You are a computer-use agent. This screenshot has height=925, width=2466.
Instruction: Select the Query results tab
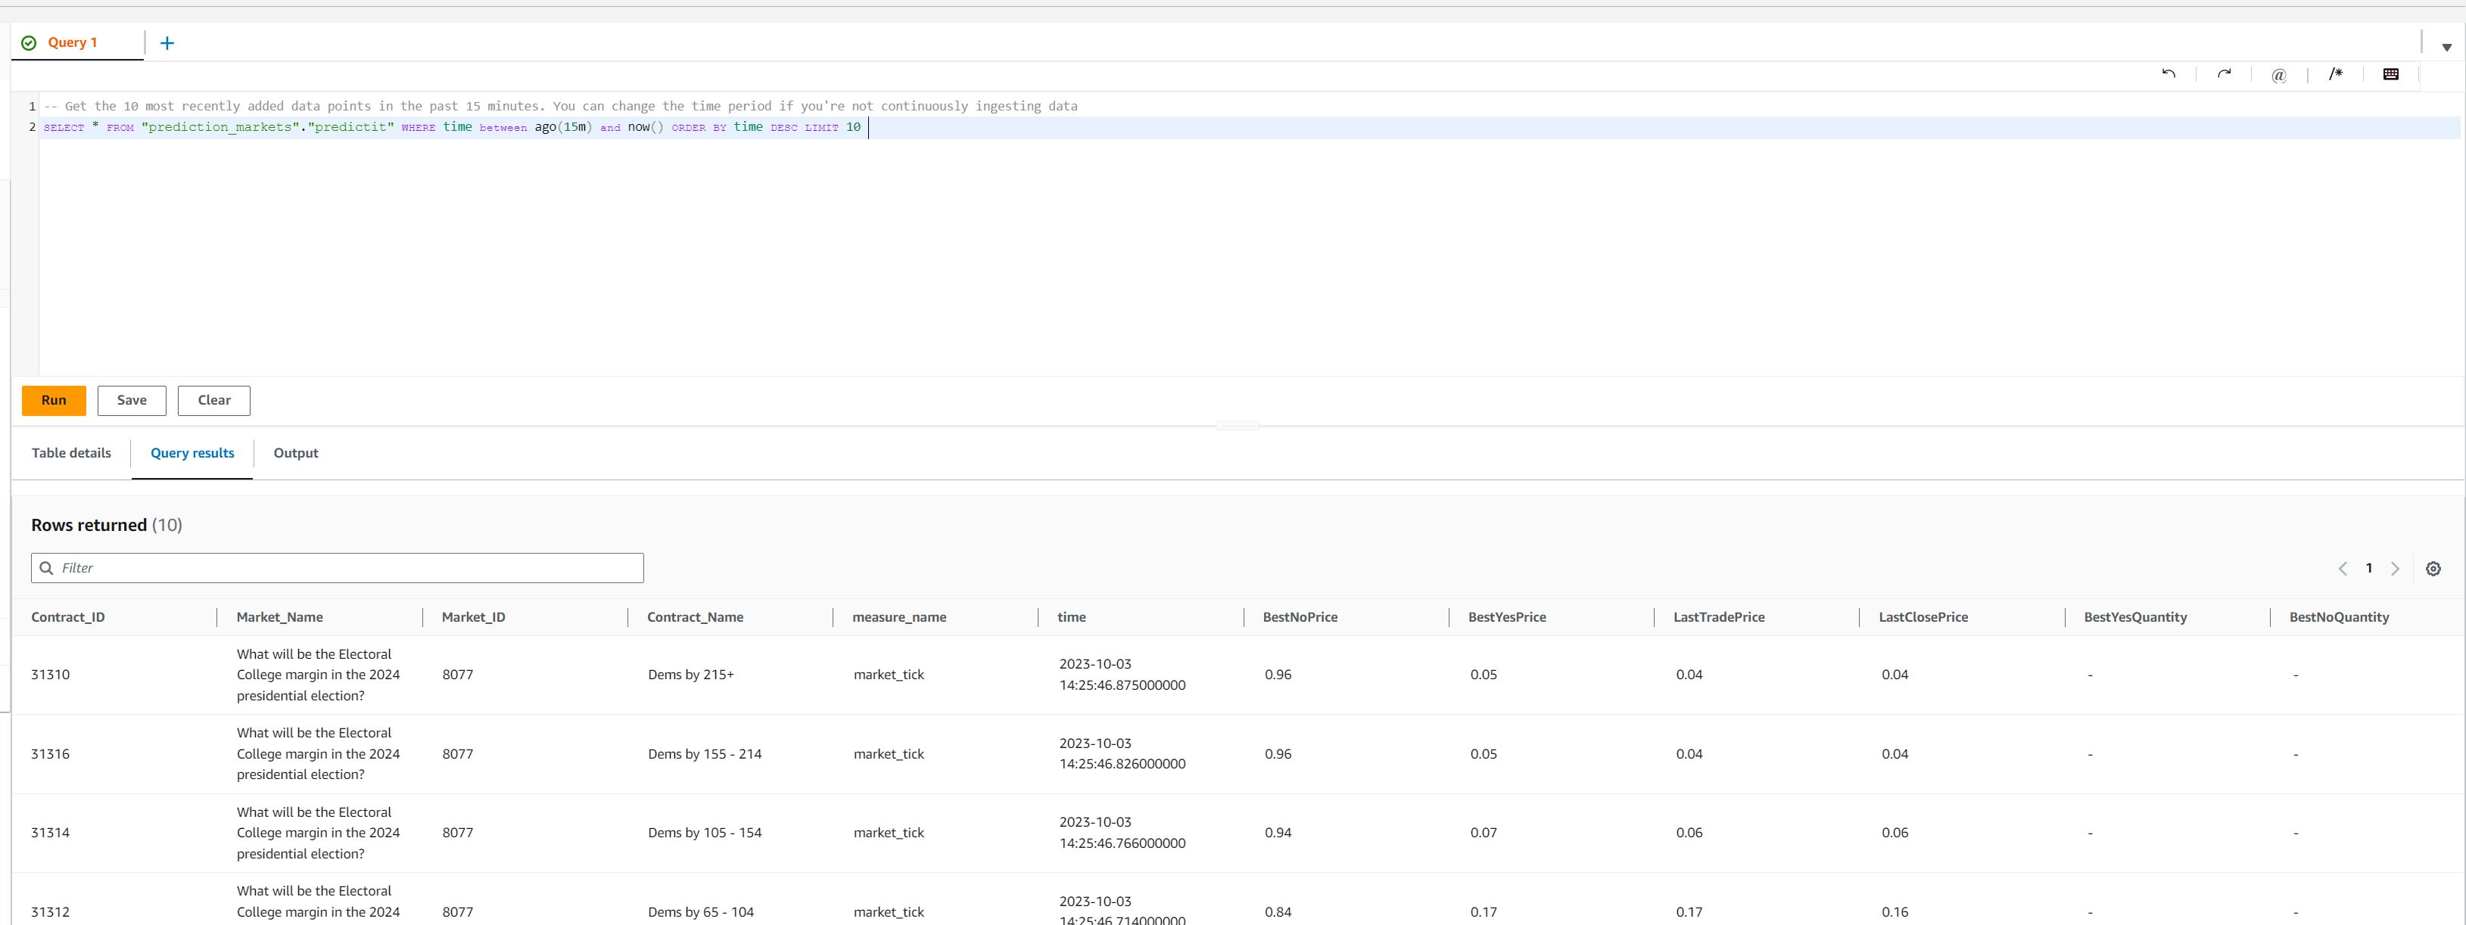(x=192, y=453)
